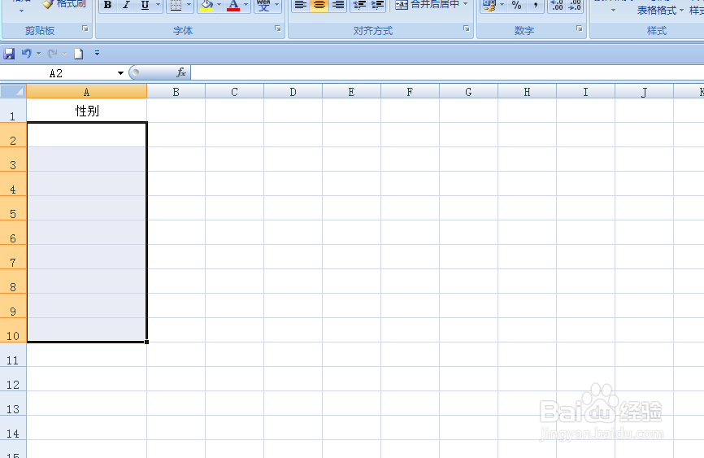Increase decimal places
704x458 pixels.
[x=557, y=6]
